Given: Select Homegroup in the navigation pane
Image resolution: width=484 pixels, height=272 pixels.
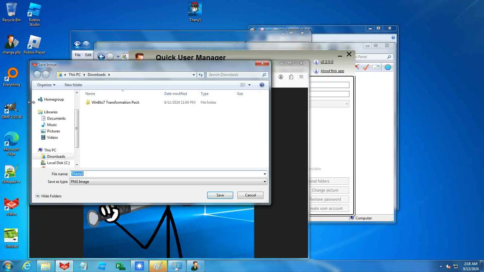Looking at the screenshot, I should point(54,99).
